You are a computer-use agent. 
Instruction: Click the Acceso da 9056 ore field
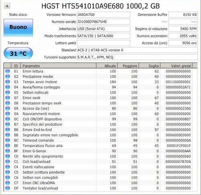pyautogui.click(x=183, y=43)
